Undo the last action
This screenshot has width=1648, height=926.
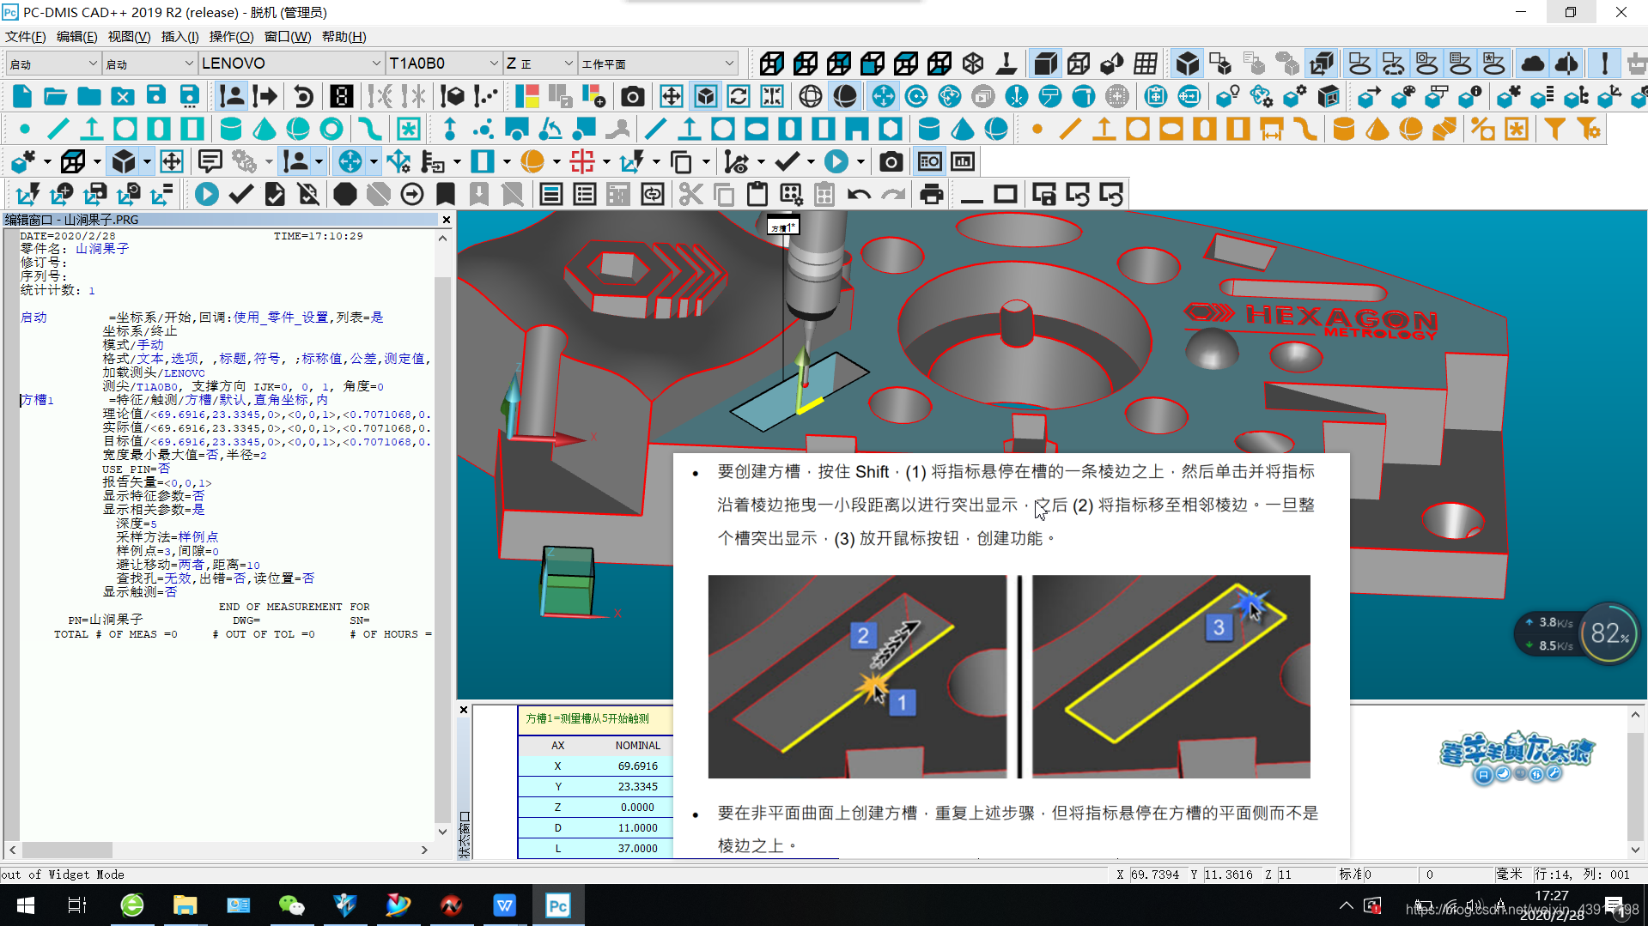(858, 194)
